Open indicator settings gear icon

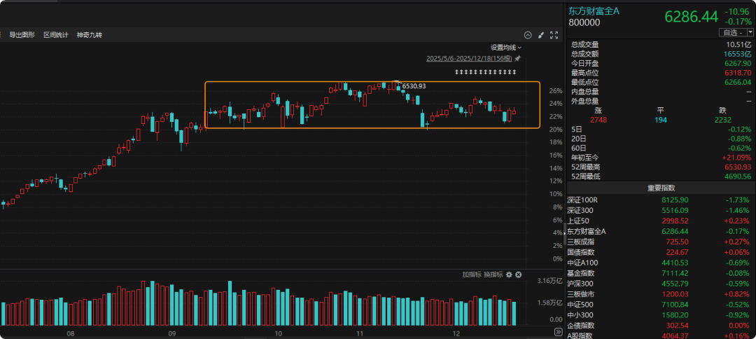tap(509, 275)
